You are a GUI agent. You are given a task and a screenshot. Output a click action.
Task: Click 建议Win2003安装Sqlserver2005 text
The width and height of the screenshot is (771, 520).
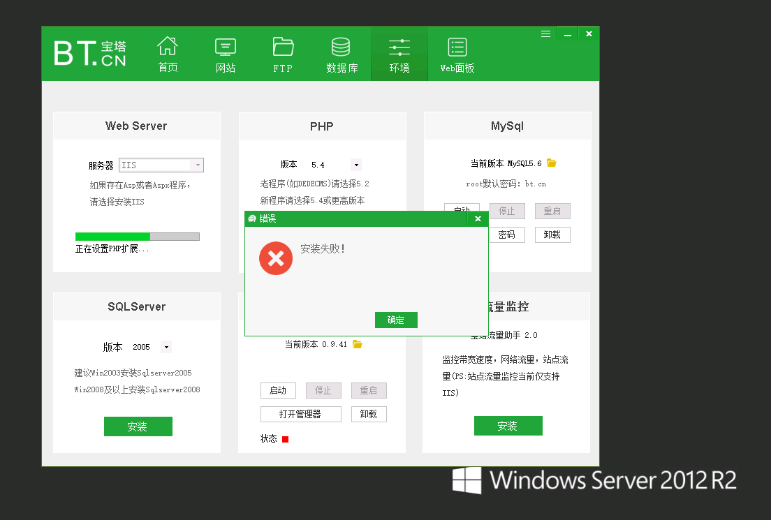[x=133, y=373]
